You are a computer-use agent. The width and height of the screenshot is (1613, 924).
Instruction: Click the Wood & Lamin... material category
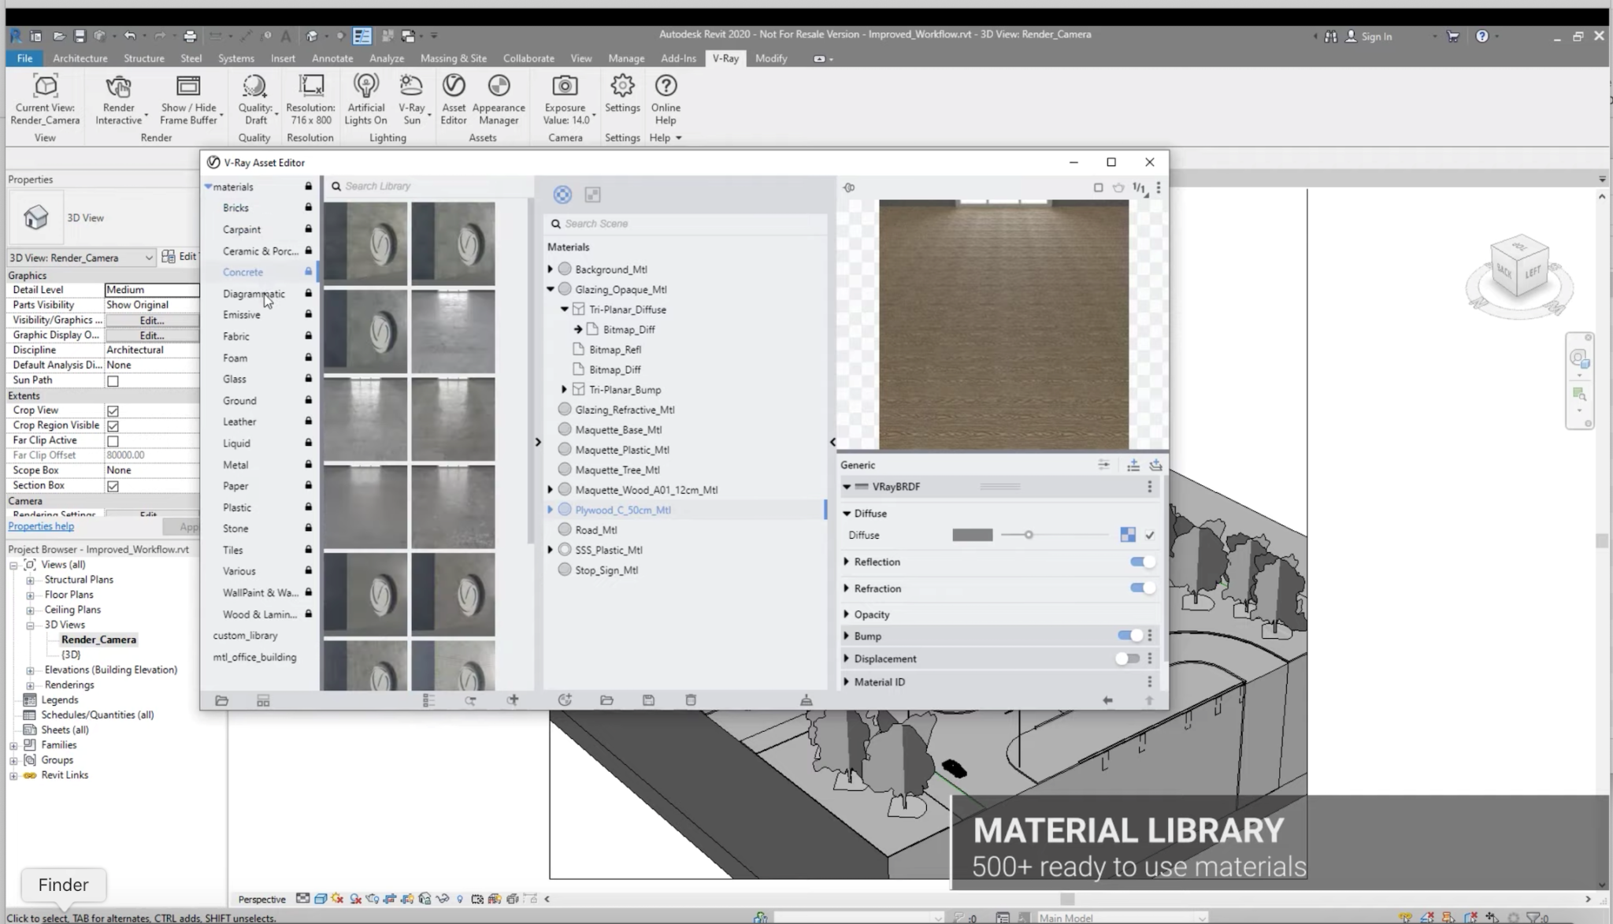click(259, 614)
